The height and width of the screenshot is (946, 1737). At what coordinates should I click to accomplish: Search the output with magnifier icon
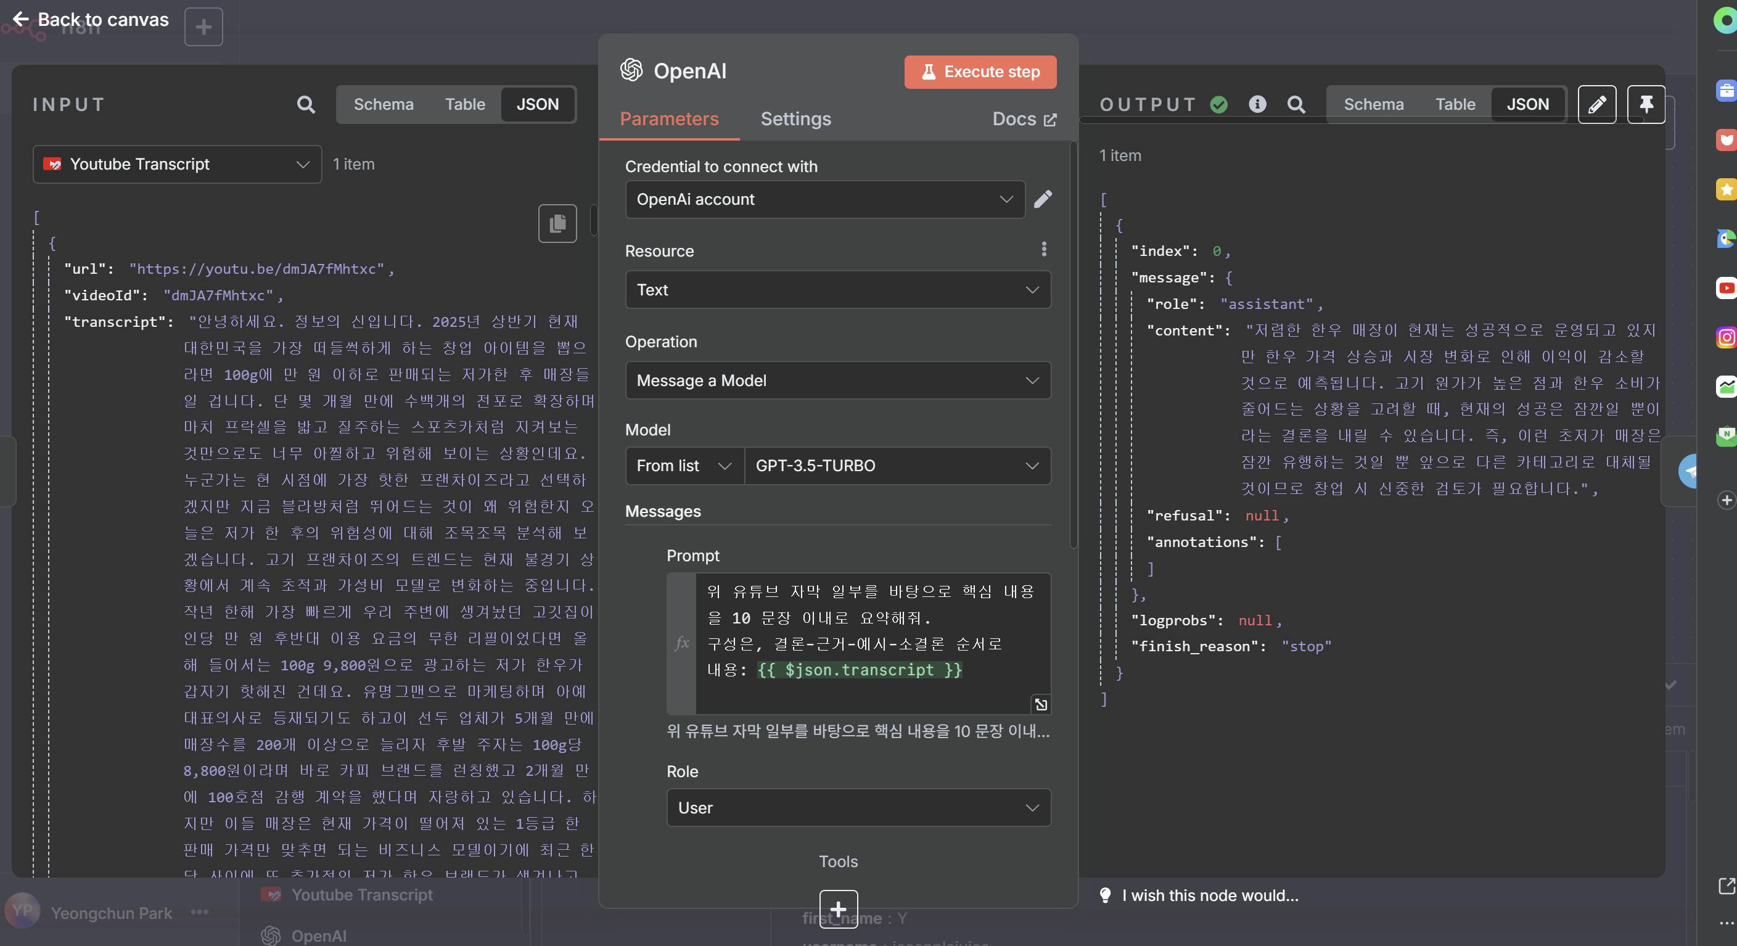pos(1296,104)
